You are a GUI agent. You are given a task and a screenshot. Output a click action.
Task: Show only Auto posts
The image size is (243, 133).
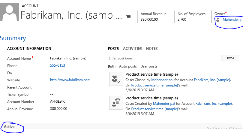point(128,66)
